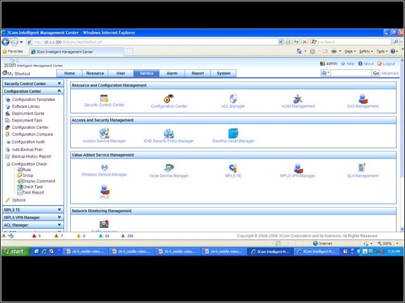The width and height of the screenshot is (405, 303).
Task: Collapse the Configuration Check tree node
Action: pyautogui.click(x=8, y=164)
